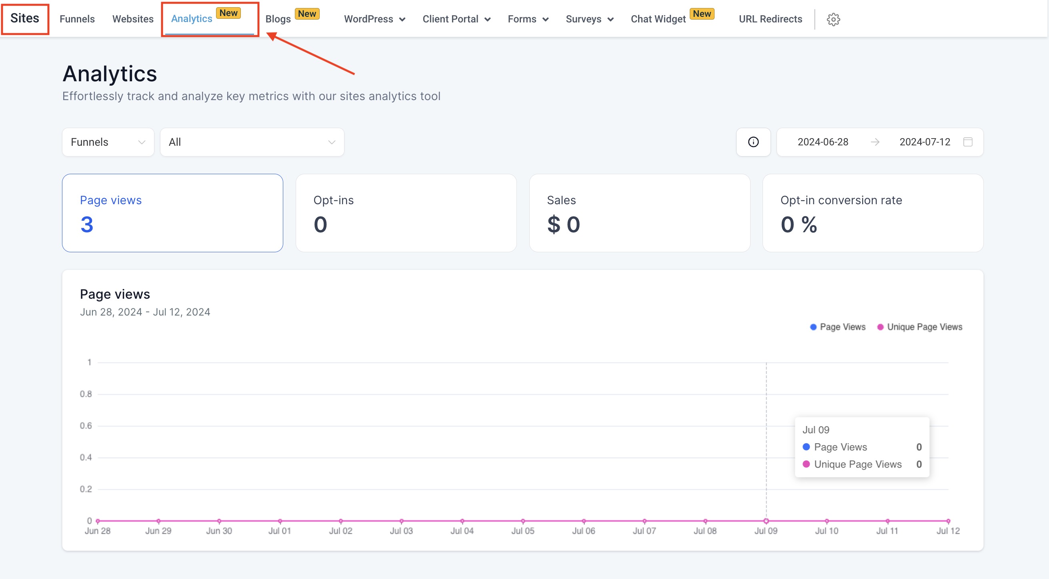Expand the Funnels type dropdown

[x=108, y=142]
